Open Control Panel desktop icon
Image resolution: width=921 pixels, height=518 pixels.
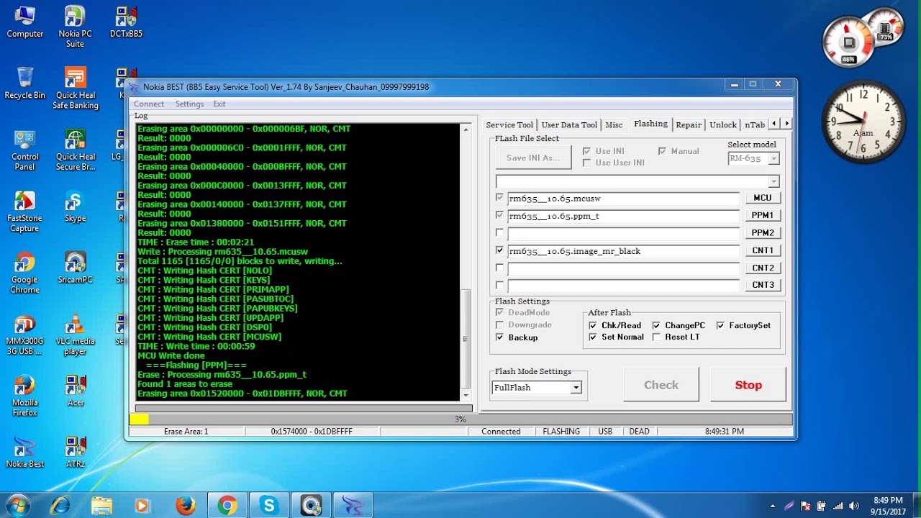pyautogui.click(x=24, y=150)
